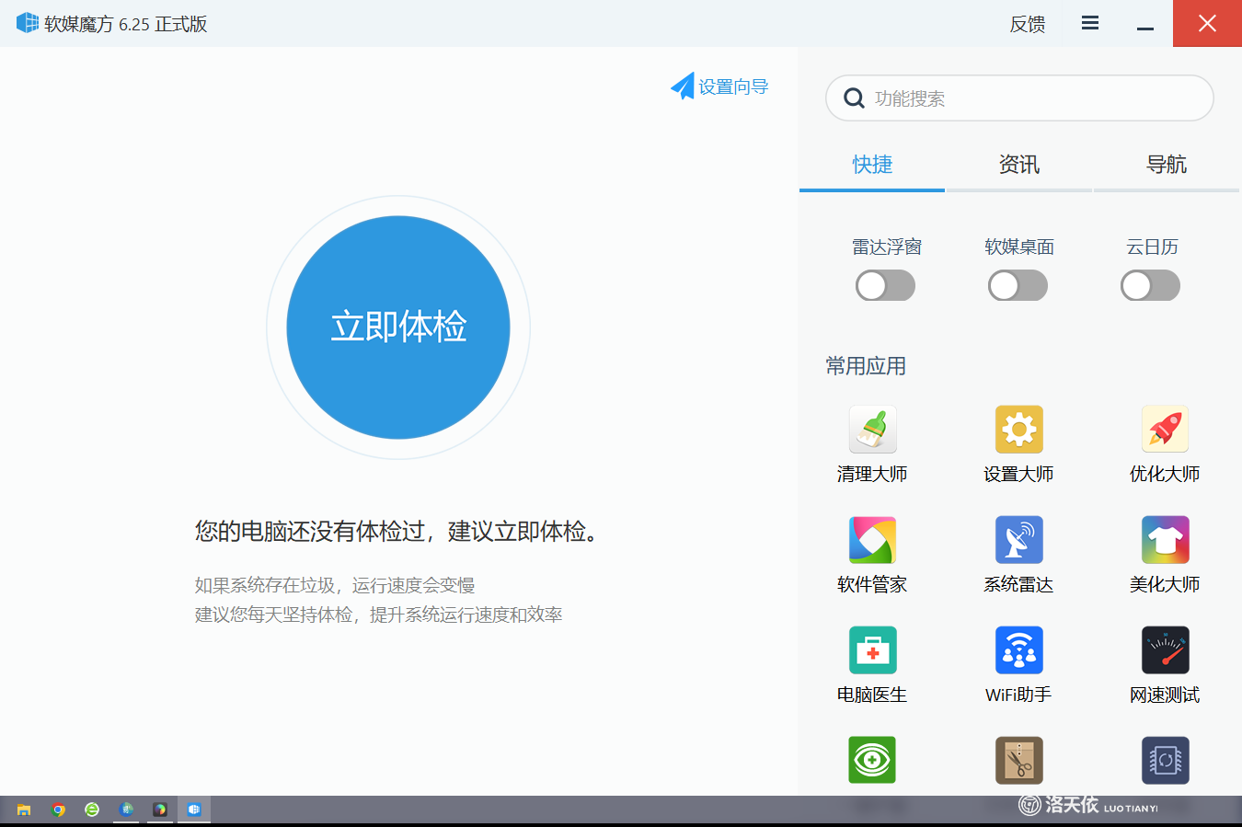Open colorful dark app icon in taskbar
Viewport: 1242px width, 827px height.
click(x=160, y=810)
